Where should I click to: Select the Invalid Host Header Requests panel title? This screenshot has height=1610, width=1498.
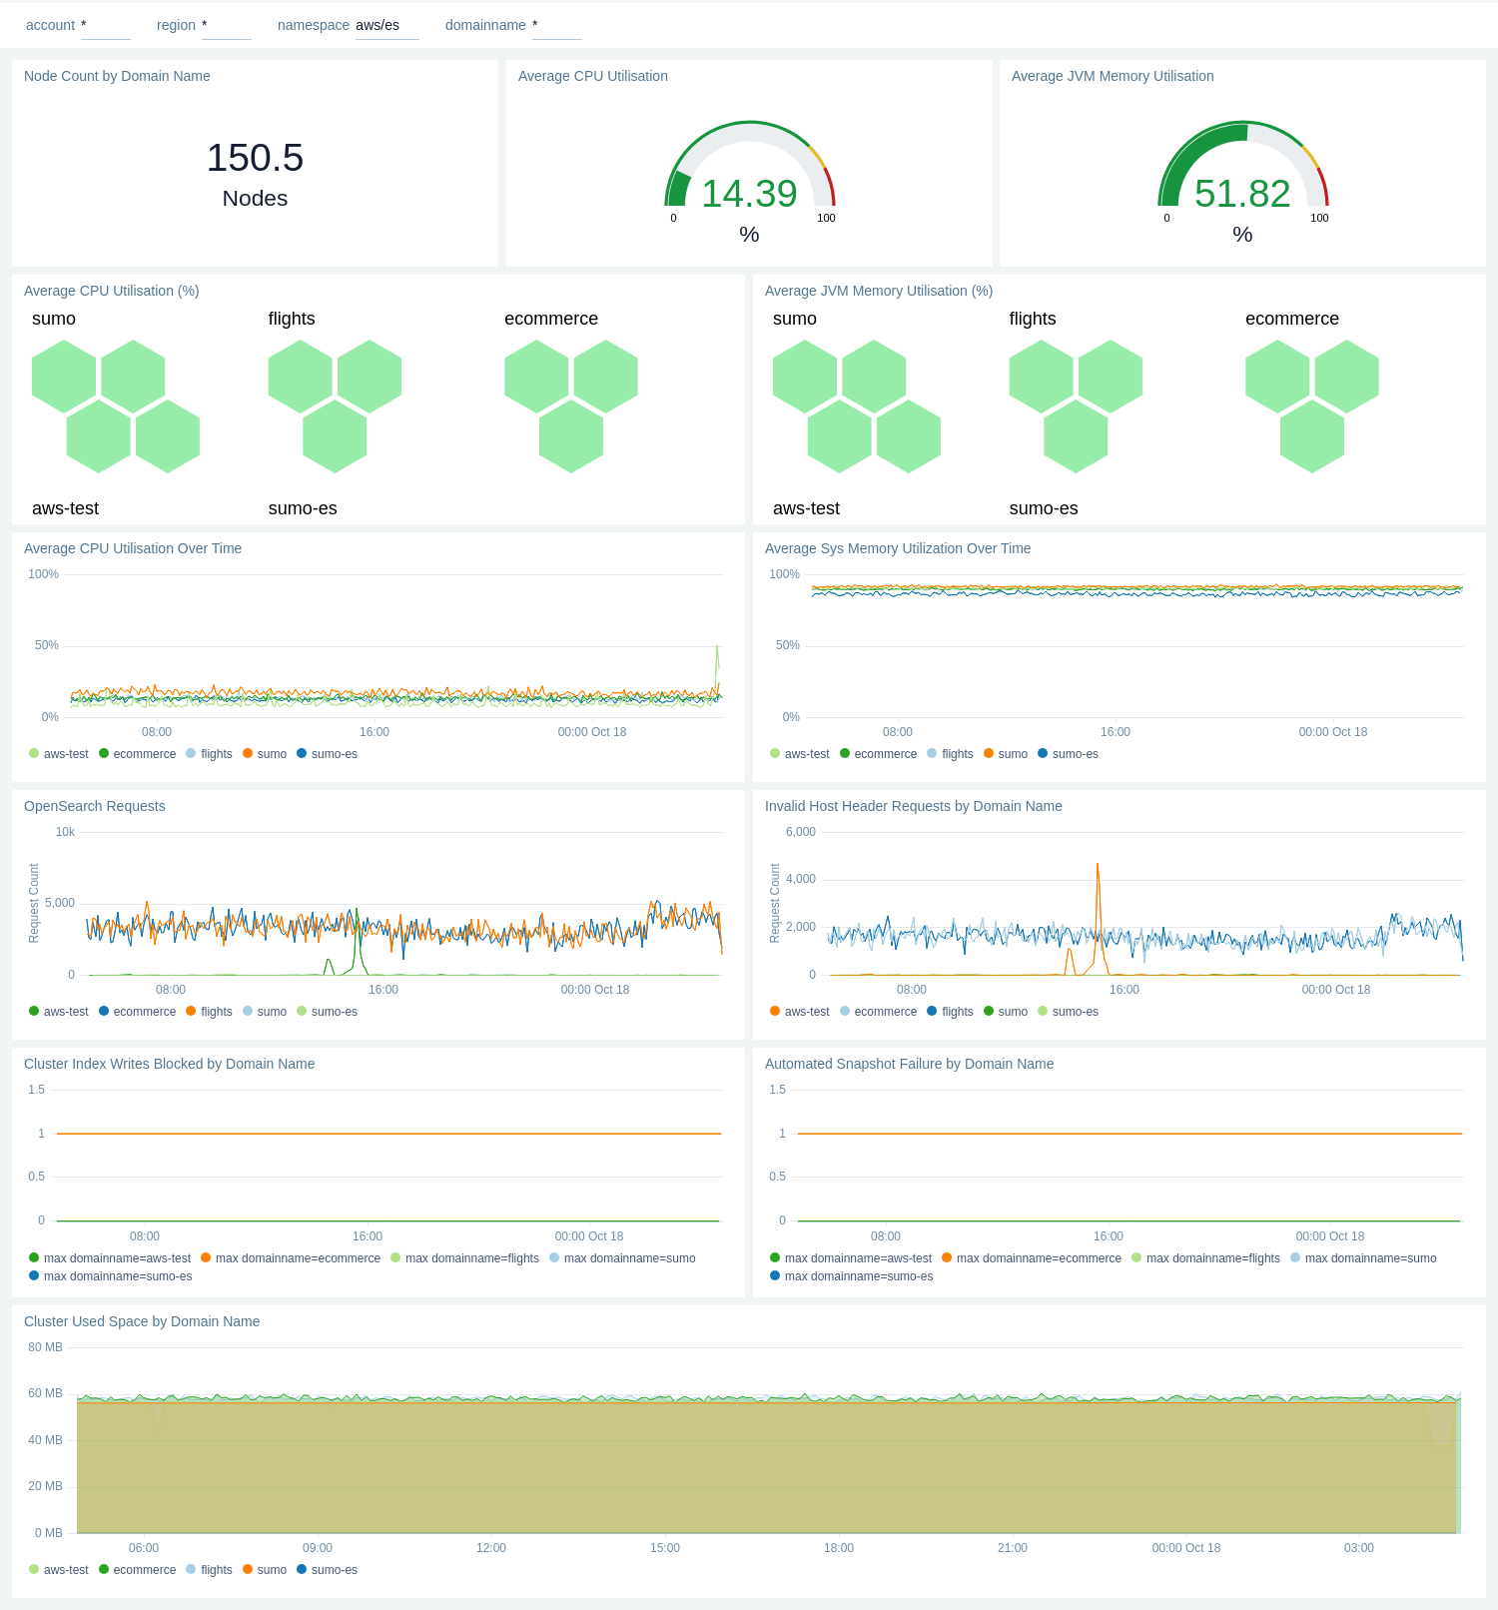[914, 806]
